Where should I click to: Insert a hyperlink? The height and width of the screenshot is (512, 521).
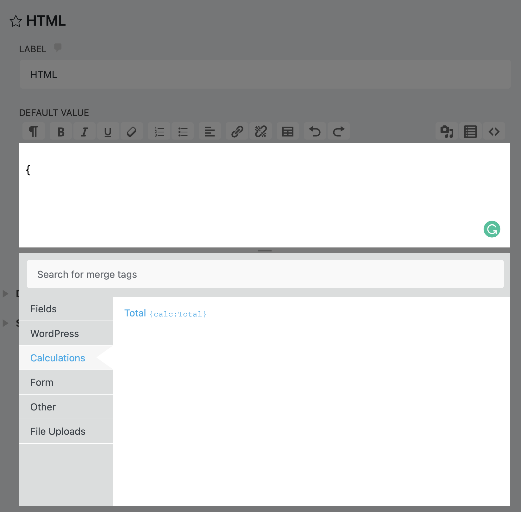tap(237, 131)
